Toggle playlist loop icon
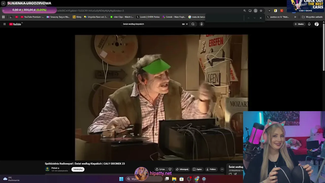The width and height of the screenshot is (325, 183). 230,174
